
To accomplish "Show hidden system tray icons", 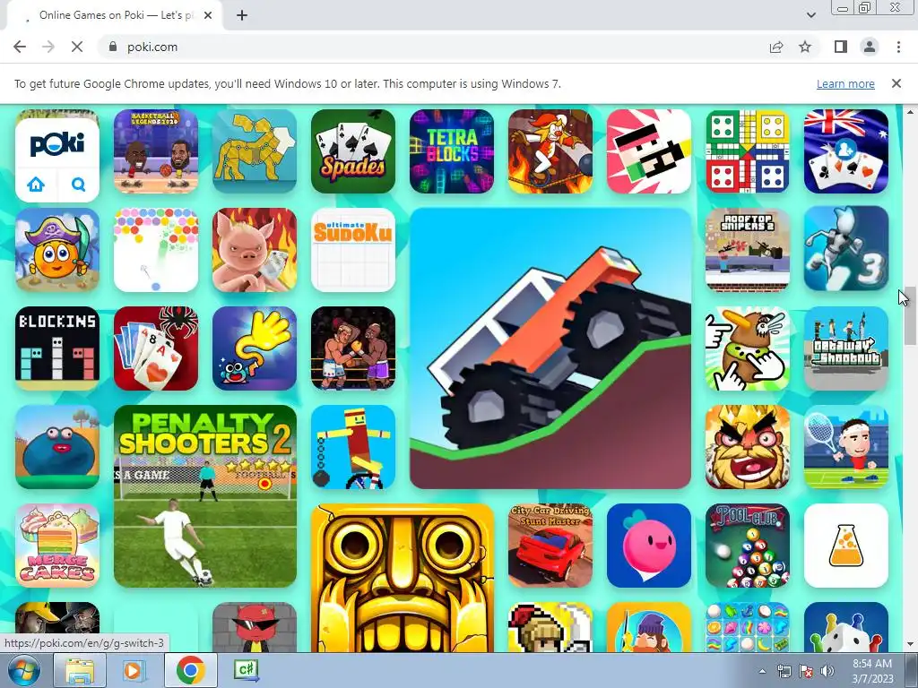I will click(762, 671).
